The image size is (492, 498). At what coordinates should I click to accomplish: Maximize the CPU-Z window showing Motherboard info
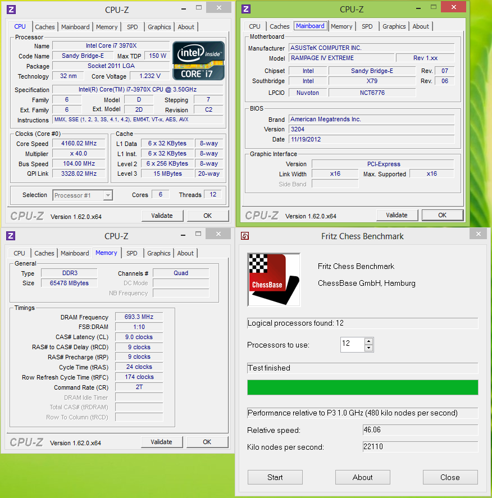(x=434, y=7)
